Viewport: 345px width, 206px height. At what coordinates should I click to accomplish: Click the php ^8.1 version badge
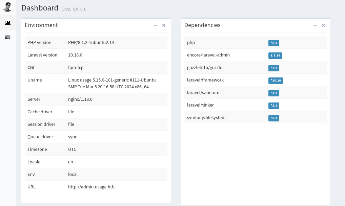click(x=274, y=43)
